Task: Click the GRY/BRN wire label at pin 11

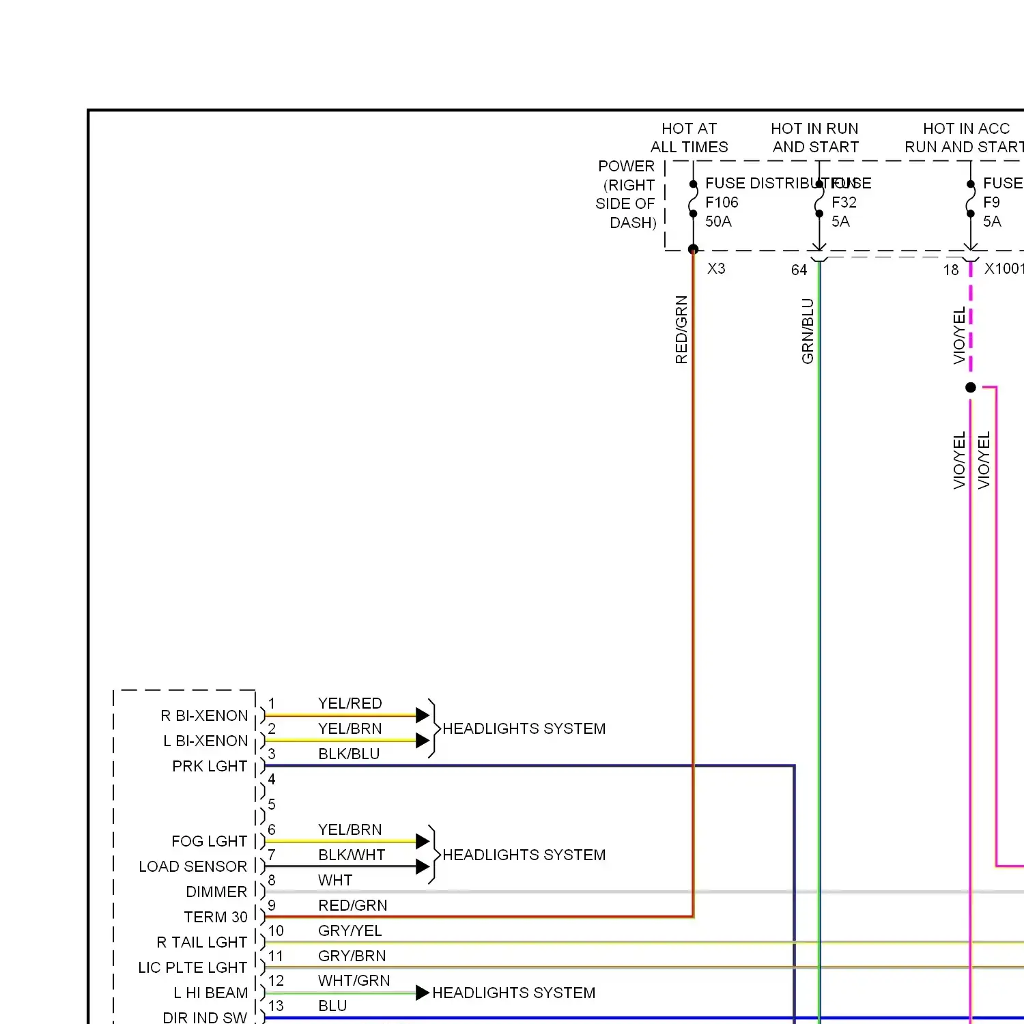Action: pos(352,956)
